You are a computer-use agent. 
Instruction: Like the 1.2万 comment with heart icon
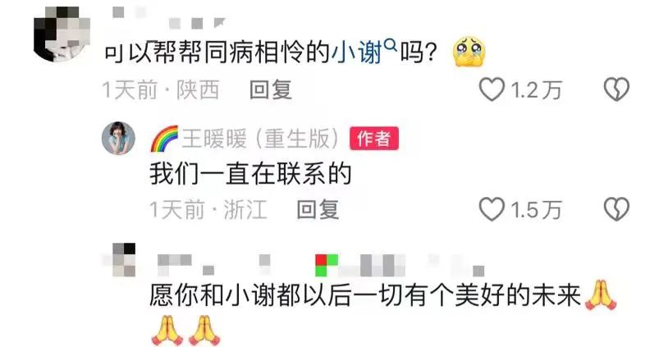(492, 90)
